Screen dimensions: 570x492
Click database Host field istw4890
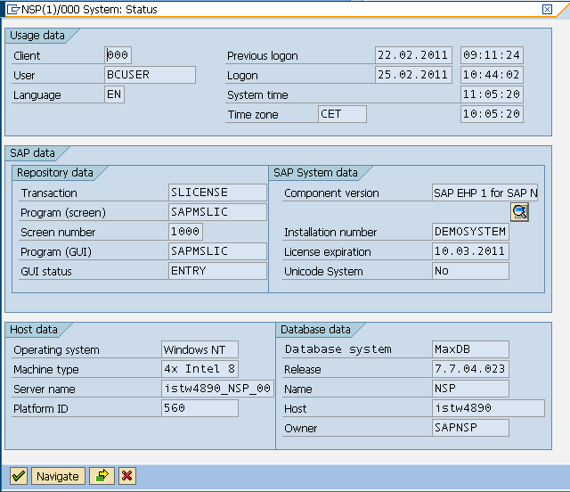pyautogui.click(x=488, y=408)
